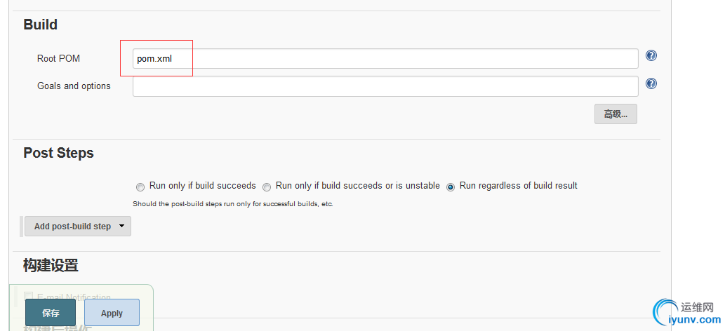
Task: Open help for Root POM field
Action: point(651,56)
